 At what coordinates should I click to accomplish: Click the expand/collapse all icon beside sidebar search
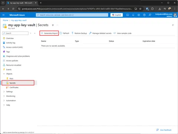[x=31, y=33]
